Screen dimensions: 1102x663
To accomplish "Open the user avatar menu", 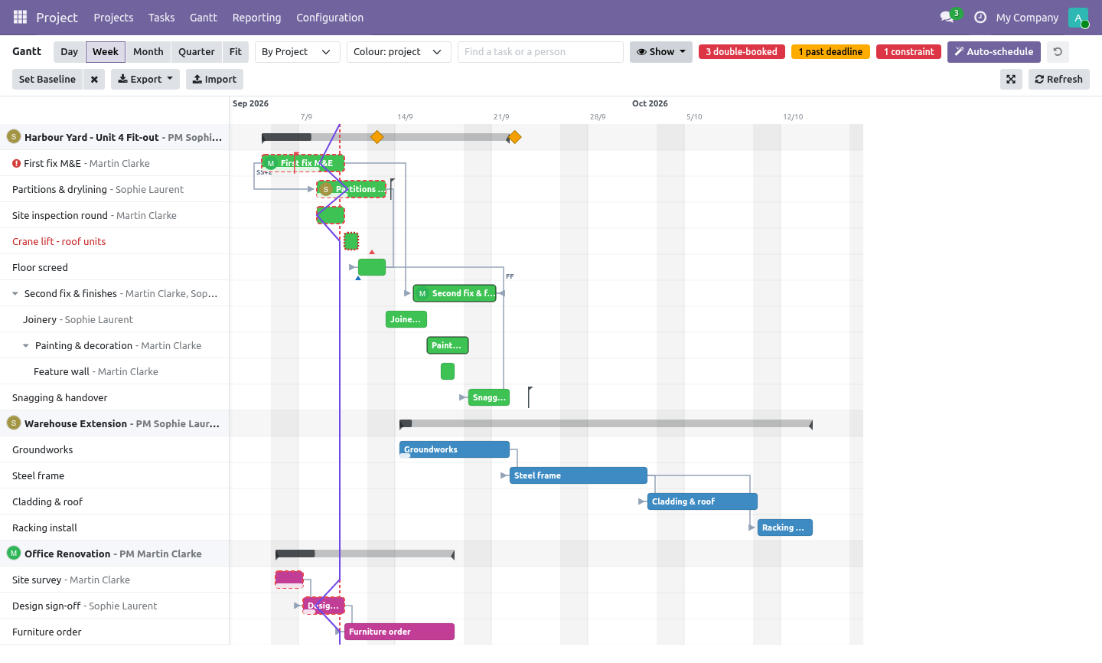I will (1078, 17).
